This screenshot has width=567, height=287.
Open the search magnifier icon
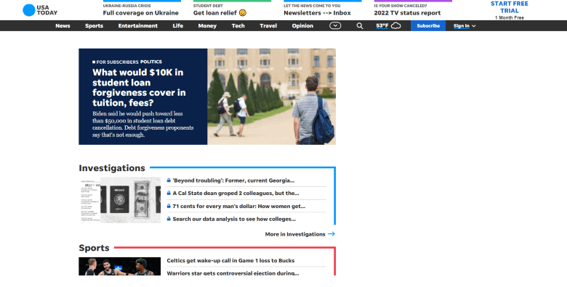[359, 26]
